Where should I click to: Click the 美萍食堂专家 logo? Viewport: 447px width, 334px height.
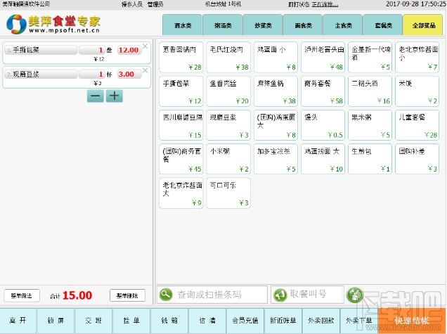[x=53, y=24]
